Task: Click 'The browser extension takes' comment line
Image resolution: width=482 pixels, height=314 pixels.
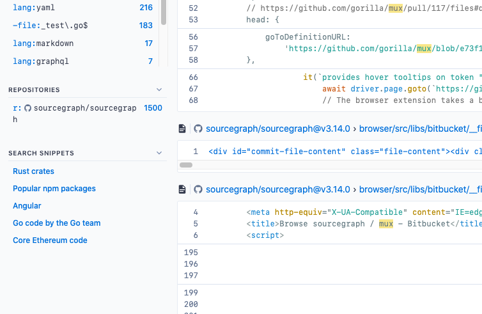Action: (x=402, y=100)
